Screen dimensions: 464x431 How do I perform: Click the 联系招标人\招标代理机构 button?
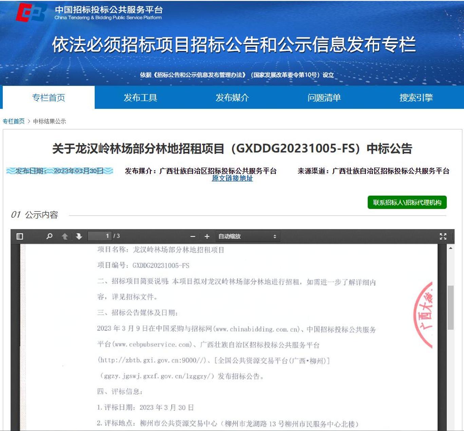coord(407,202)
